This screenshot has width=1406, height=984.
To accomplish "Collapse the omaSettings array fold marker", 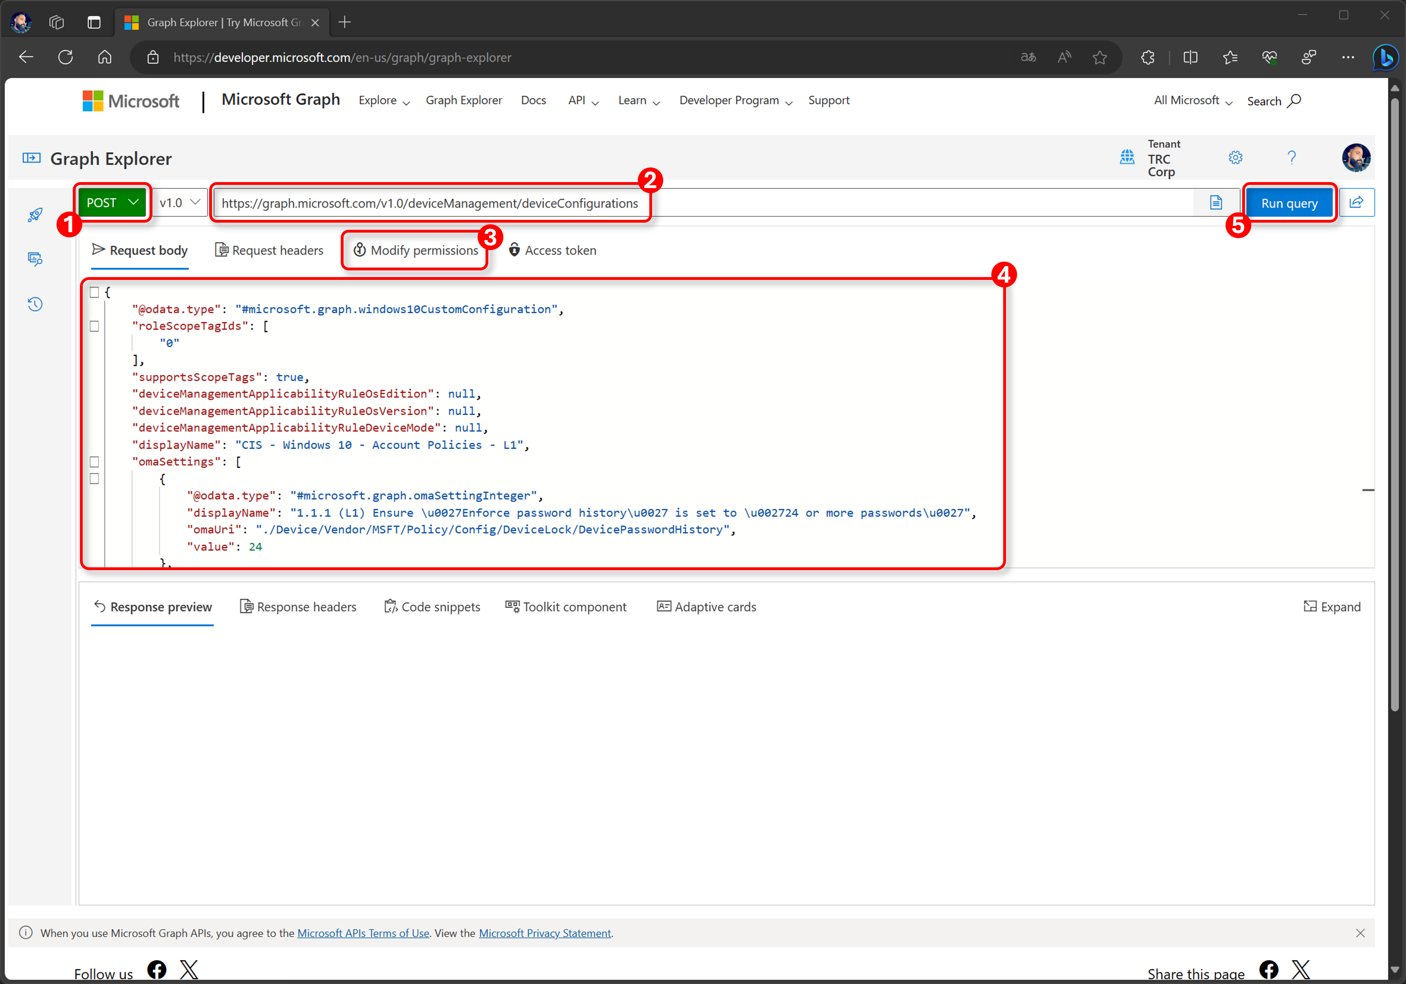I will pyautogui.click(x=94, y=462).
